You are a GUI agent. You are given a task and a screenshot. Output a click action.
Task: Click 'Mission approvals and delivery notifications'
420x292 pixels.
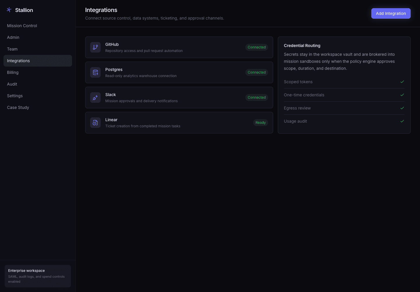click(x=141, y=101)
